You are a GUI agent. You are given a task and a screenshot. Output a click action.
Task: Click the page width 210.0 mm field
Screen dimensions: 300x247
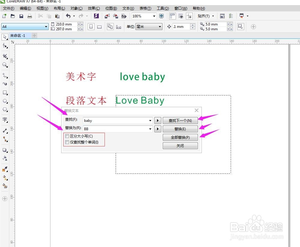66,24
